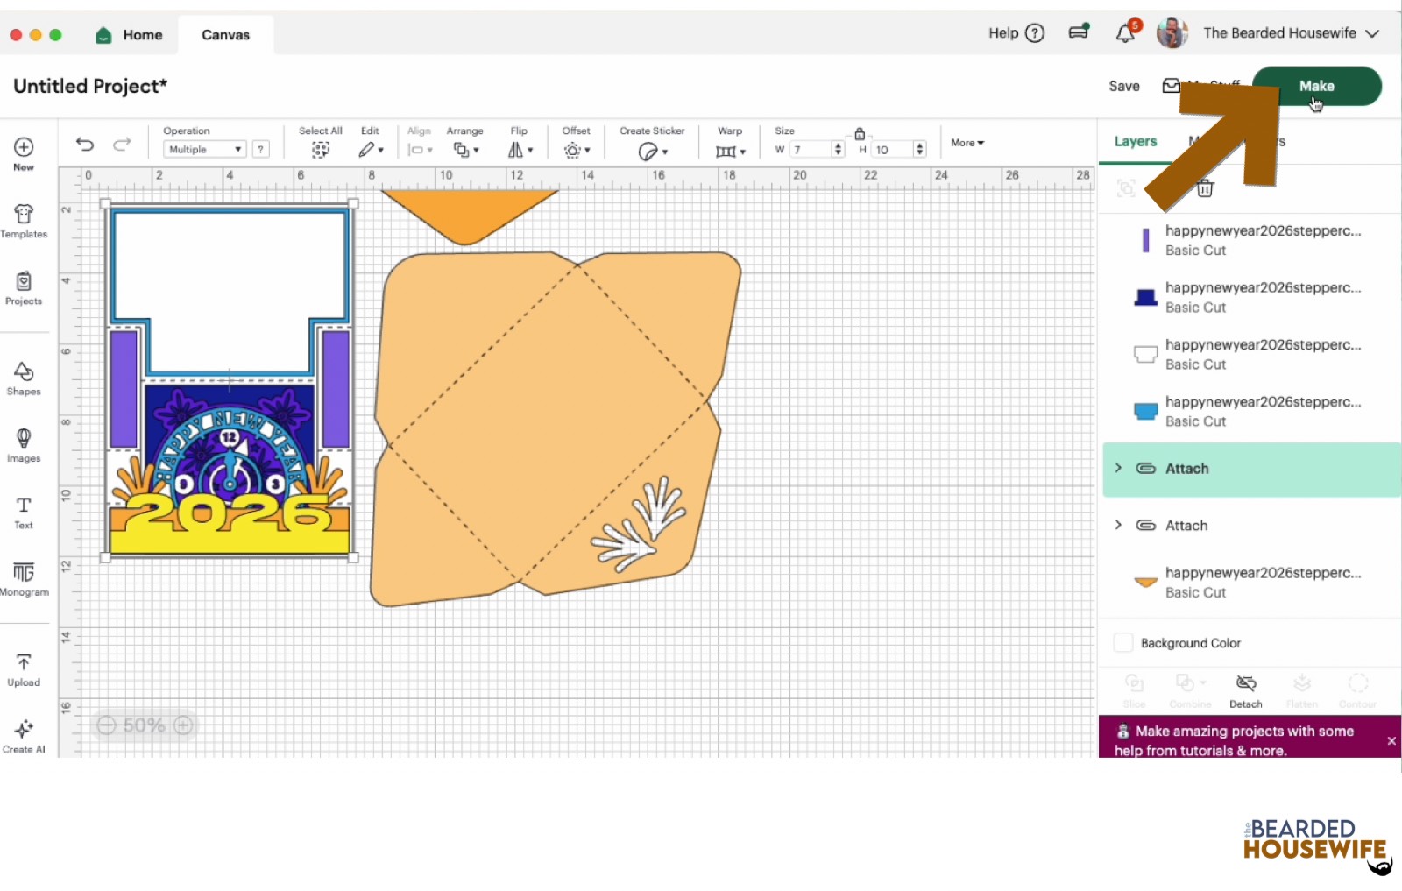This screenshot has width=1402, height=891.
Task: Expand the highlighted Attach group
Action: pos(1118,468)
